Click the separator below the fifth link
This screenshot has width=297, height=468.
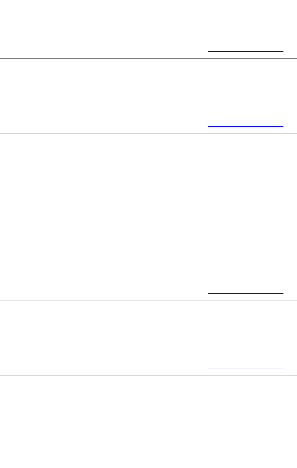[148, 375]
